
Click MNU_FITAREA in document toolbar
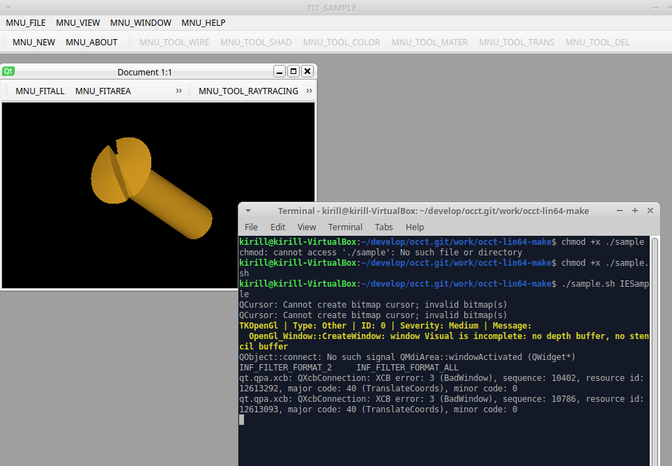click(102, 91)
